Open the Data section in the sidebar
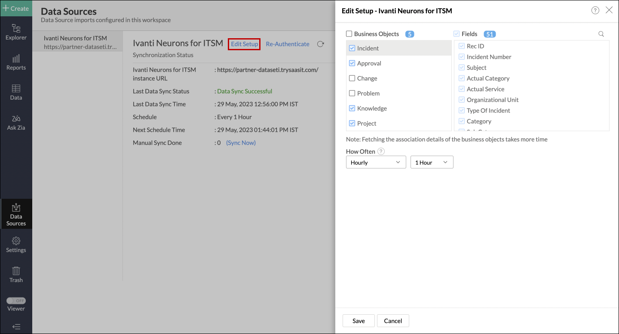The height and width of the screenshot is (334, 619). [16, 91]
